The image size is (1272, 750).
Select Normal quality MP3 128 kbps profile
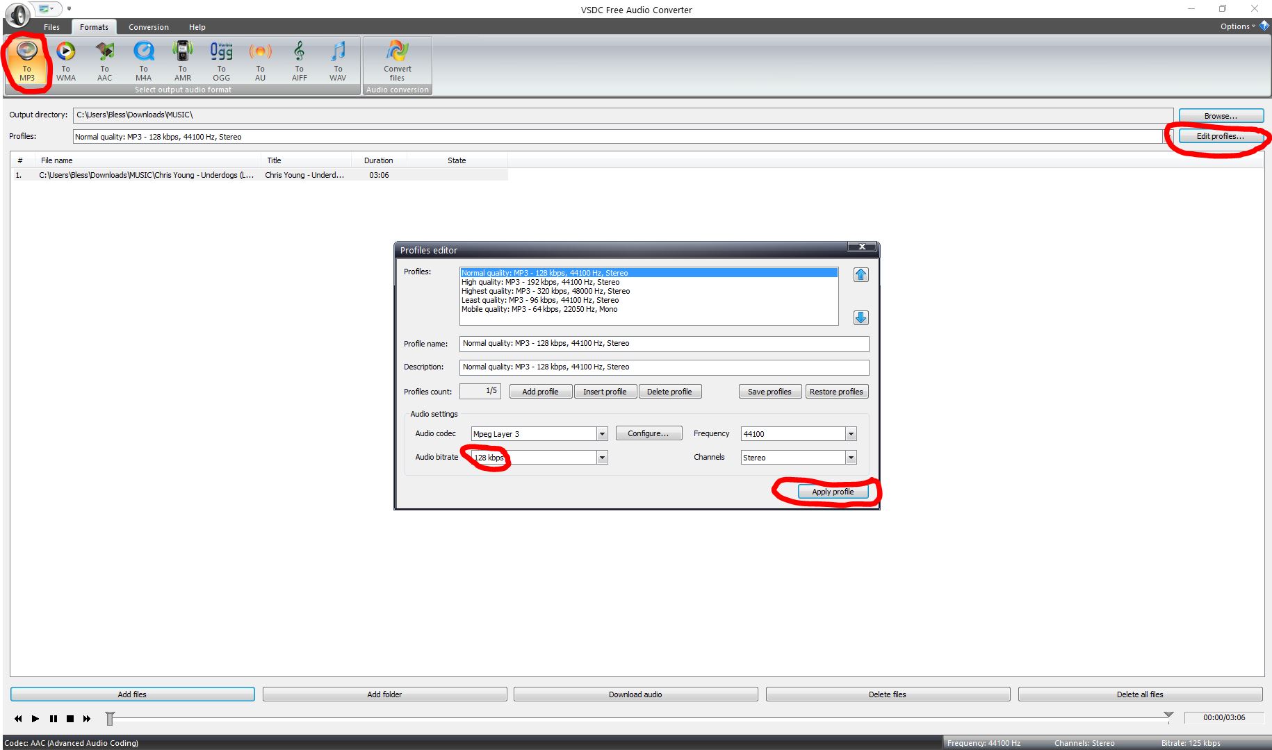pyautogui.click(x=649, y=273)
